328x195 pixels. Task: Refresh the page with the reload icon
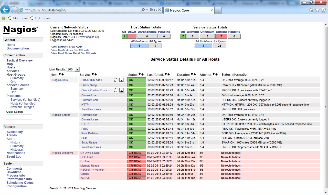(x=155, y=10)
